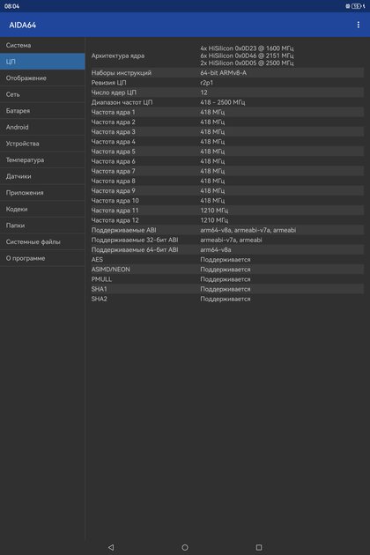Open the Устройства section
Viewport: 370px width, 555px height.
point(42,144)
